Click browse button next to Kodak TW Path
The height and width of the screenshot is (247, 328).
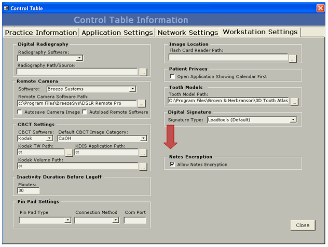coord(69,153)
